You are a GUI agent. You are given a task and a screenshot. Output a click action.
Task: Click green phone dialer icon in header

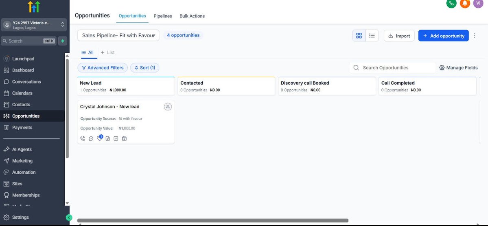tap(451, 3)
